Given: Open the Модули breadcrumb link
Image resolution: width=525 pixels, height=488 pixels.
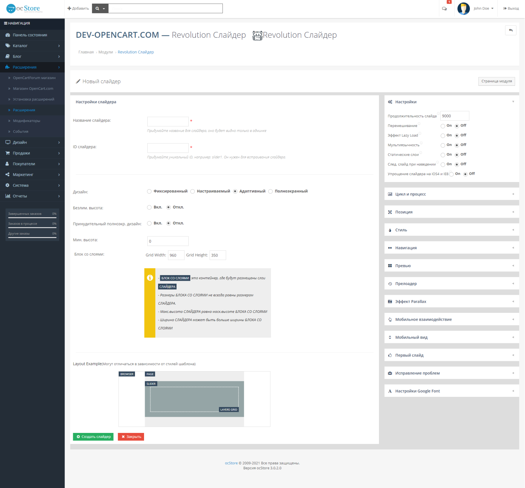Looking at the screenshot, I should tap(105, 52).
